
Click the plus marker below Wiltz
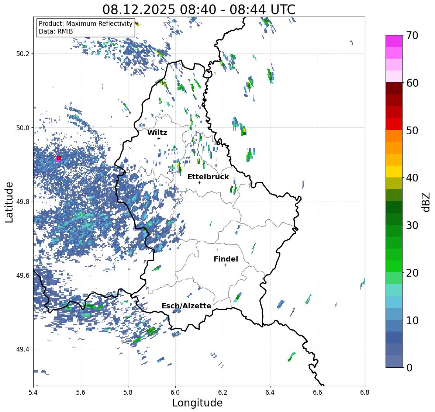(x=159, y=138)
